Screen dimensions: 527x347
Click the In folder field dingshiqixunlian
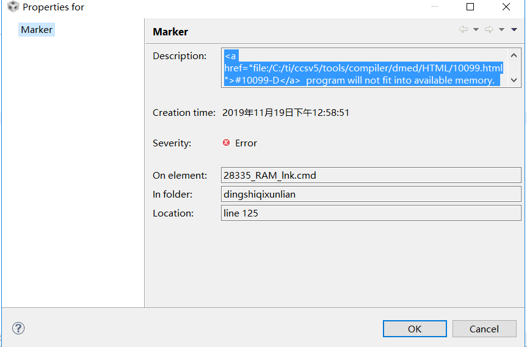[x=371, y=195]
